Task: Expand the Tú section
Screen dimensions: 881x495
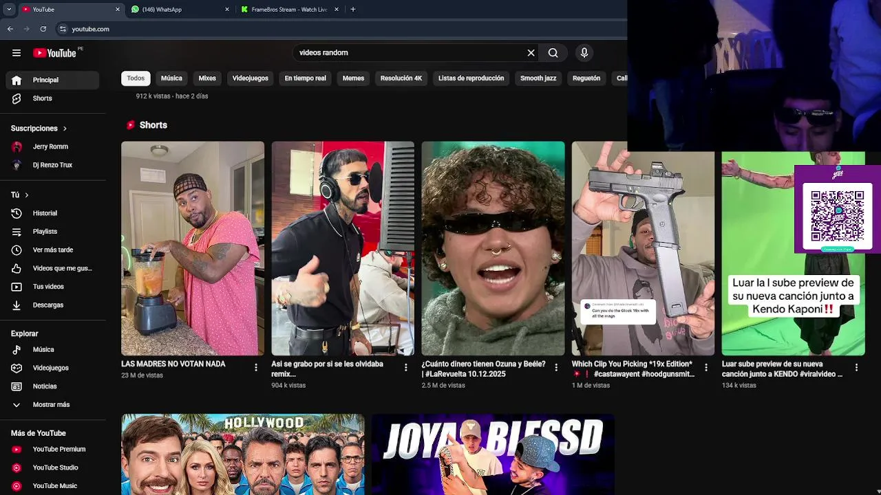Action: (20, 195)
